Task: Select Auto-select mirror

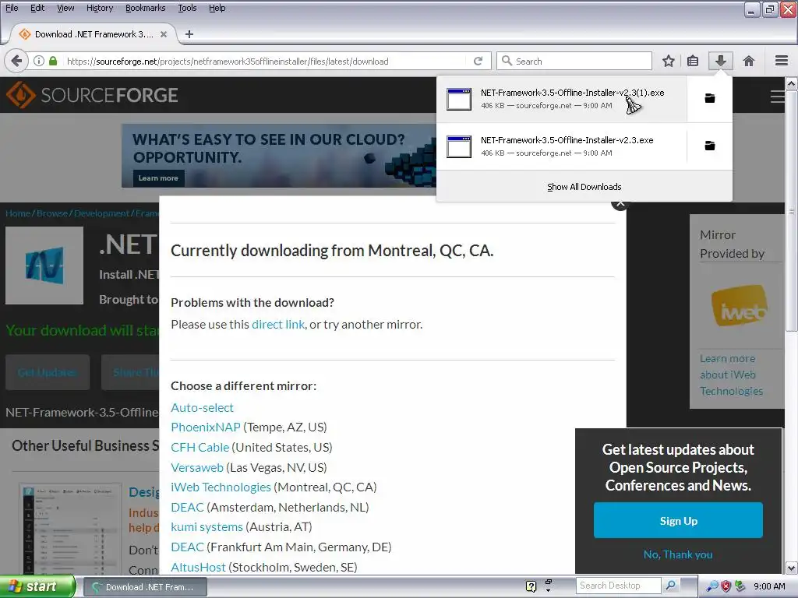Action: 202,408
